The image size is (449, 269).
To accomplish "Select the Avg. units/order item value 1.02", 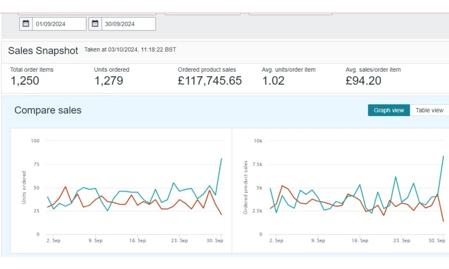I will (x=275, y=81).
